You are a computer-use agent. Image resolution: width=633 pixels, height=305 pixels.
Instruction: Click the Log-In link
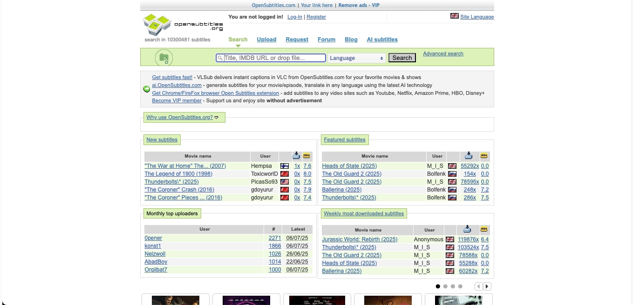pyautogui.click(x=295, y=17)
